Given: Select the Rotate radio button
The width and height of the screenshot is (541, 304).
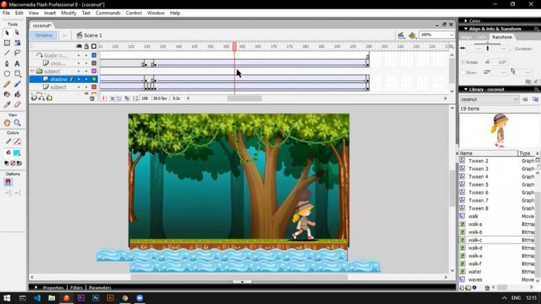Looking at the screenshot, I should pos(463,62).
